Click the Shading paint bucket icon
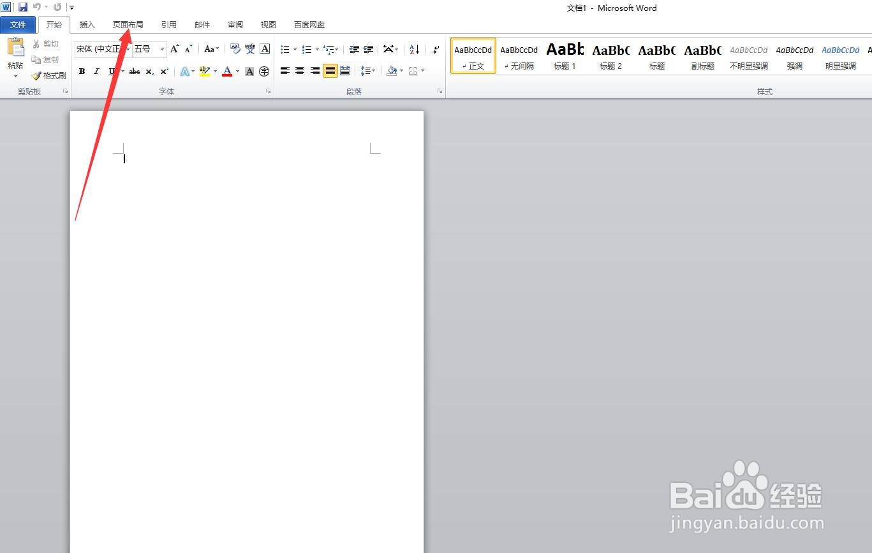Viewport: 872px width, 553px height. (392, 71)
